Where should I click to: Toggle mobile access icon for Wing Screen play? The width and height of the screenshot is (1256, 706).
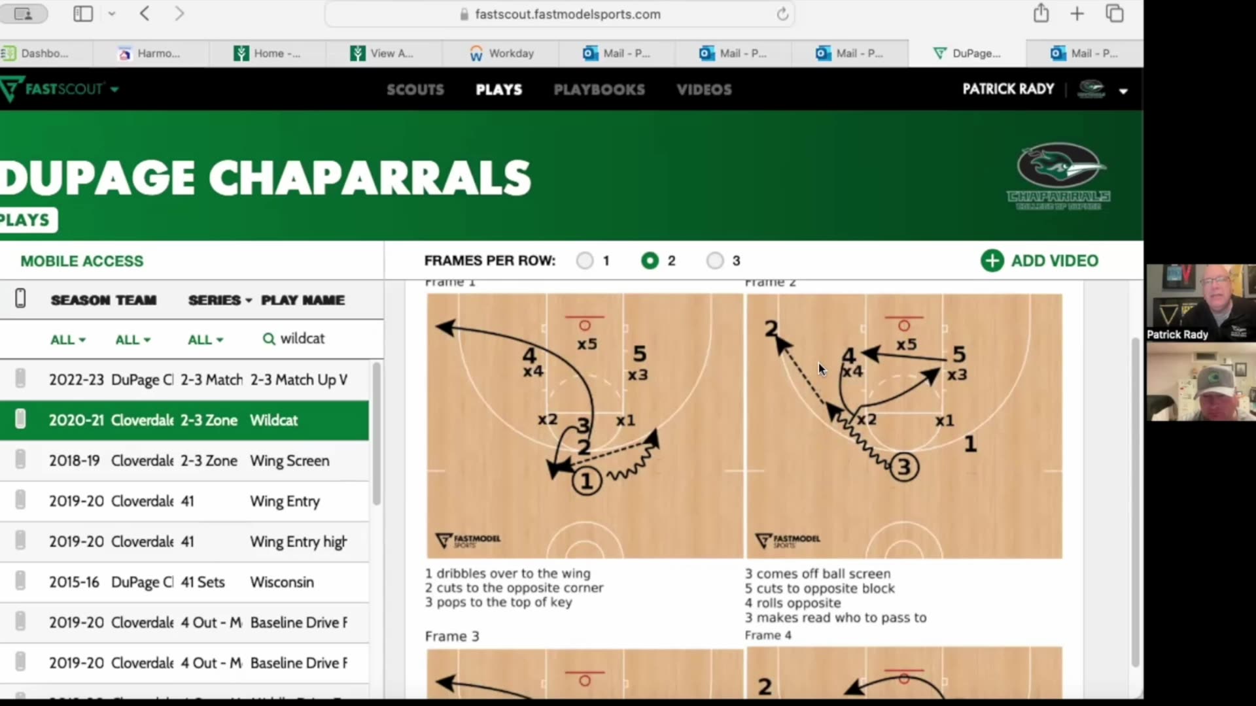pyautogui.click(x=20, y=460)
